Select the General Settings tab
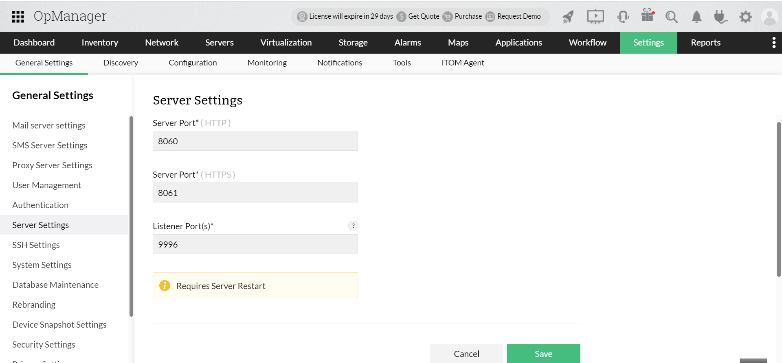The image size is (782, 363). [x=44, y=63]
